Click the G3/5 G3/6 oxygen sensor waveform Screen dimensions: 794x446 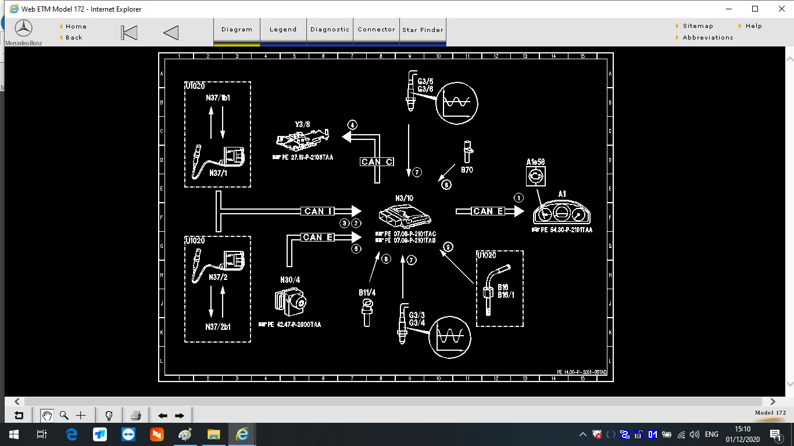[457, 103]
